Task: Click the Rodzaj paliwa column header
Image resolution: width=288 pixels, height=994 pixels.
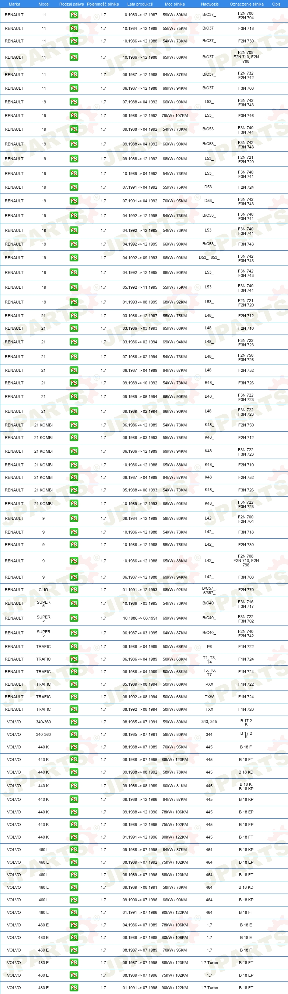Action: pos(71,4)
